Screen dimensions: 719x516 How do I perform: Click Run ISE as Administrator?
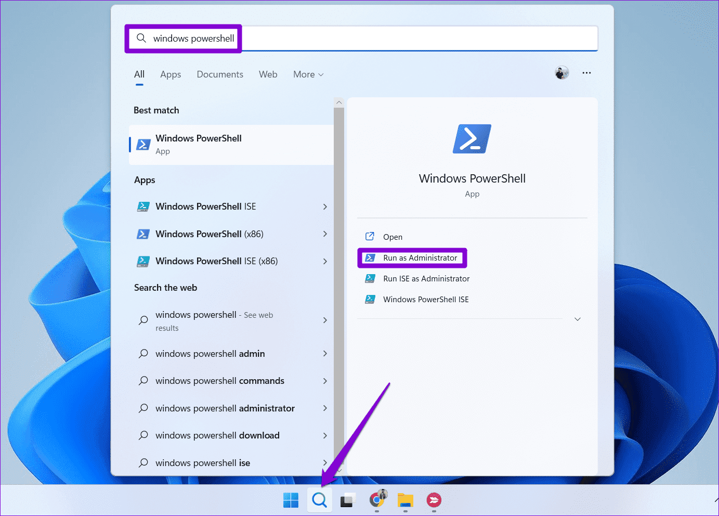pos(426,279)
